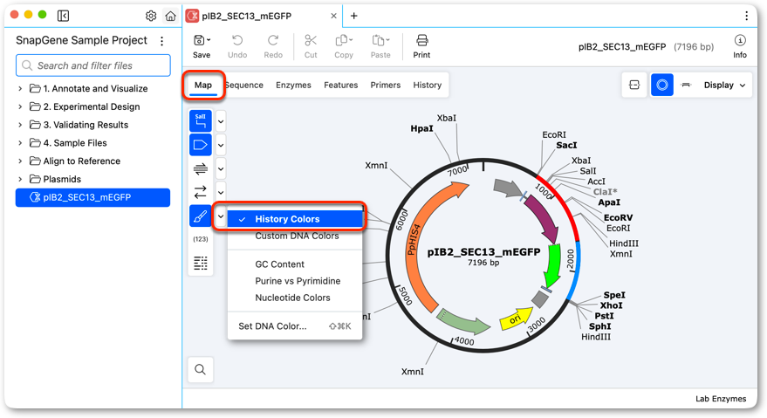767x418 pixels.
Task: Toggle the (123) numbering button
Action: [x=201, y=239]
